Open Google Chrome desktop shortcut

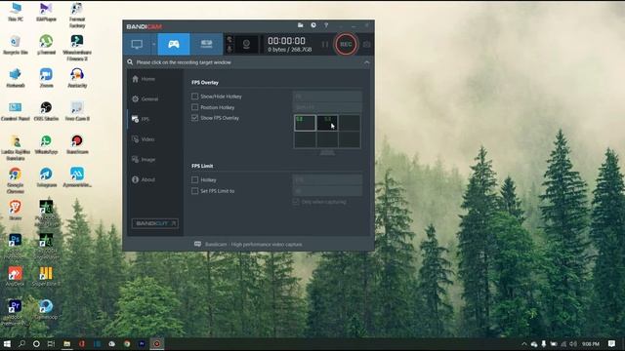[16, 179]
